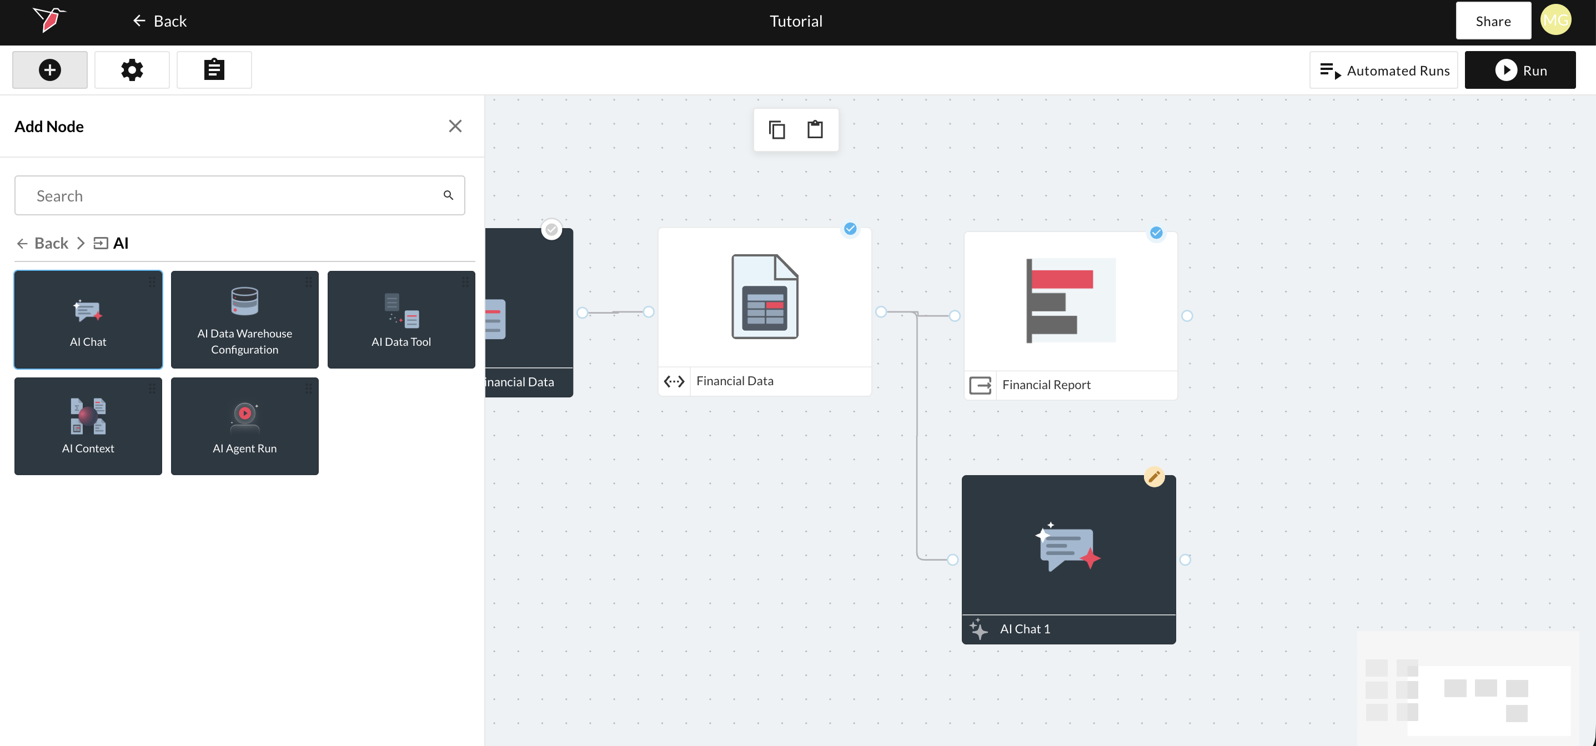
Task: Select the AI Context node tile
Action: click(88, 426)
